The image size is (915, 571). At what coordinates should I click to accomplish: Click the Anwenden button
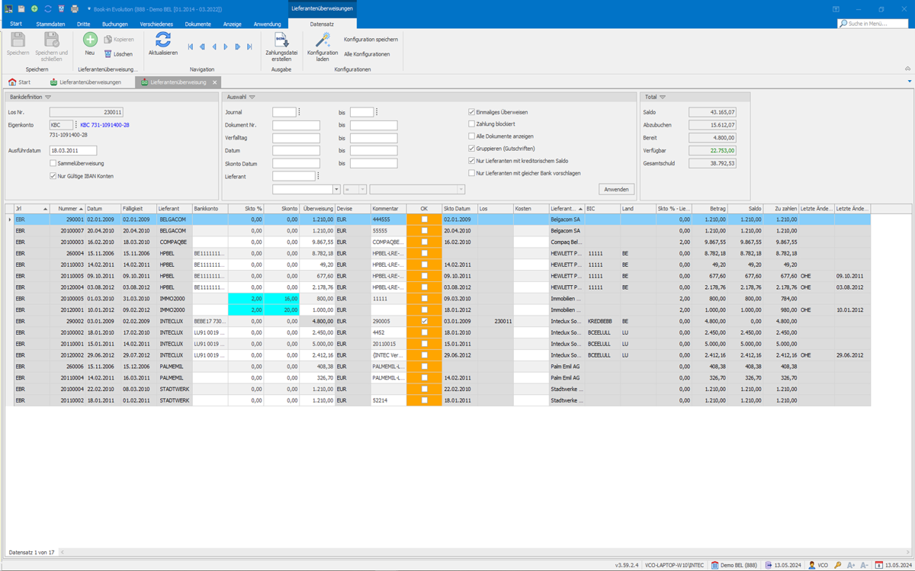[616, 189]
